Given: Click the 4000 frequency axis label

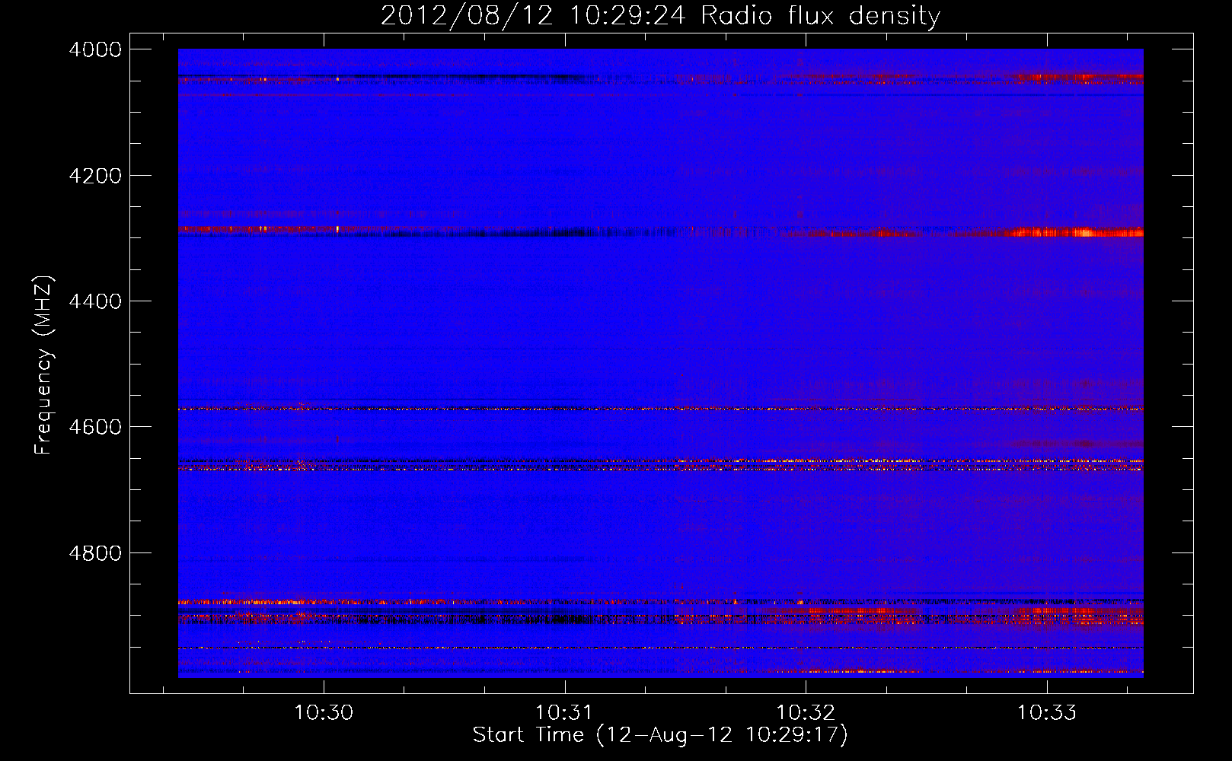Looking at the screenshot, I should (95, 49).
